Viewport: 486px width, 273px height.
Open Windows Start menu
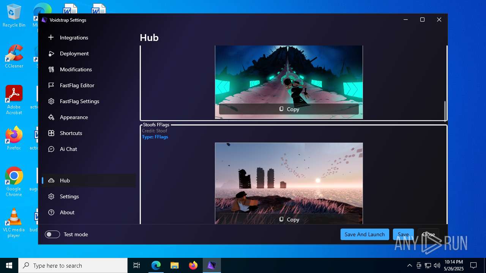click(9, 265)
